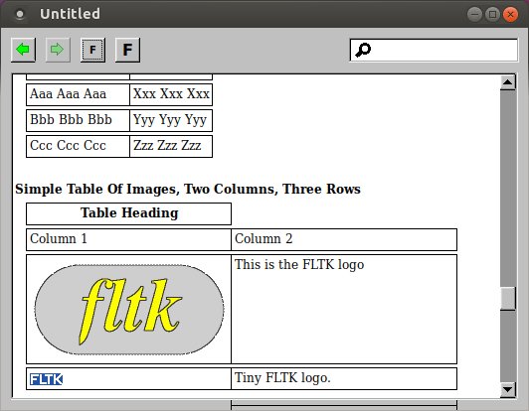Select the 'Zzz Zzz Zzz' cell
The image size is (529, 411).
click(x=171, y=147)
